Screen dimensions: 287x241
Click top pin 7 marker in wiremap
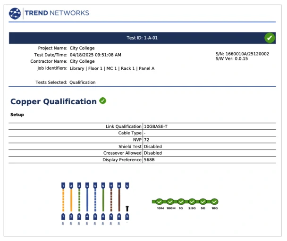(111, 186)
